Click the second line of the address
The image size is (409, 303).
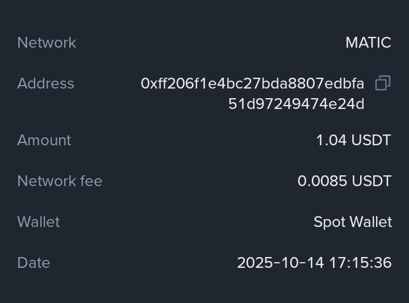click(x=296, y=104)
